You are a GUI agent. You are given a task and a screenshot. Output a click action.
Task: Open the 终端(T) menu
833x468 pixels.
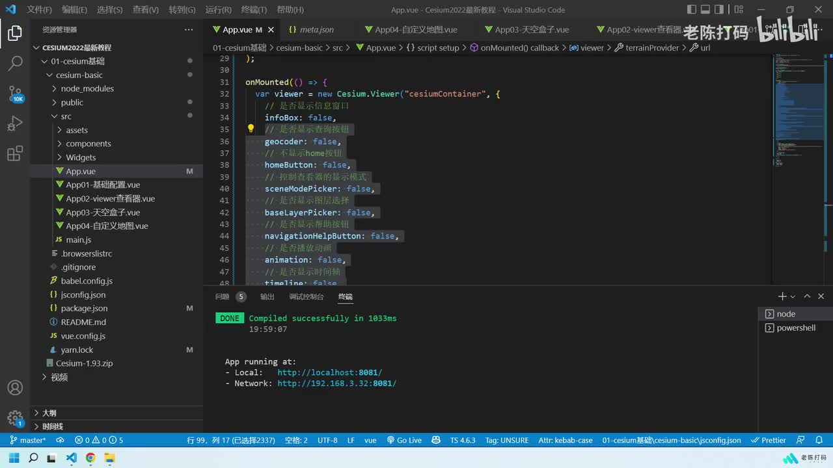[254, 10]
